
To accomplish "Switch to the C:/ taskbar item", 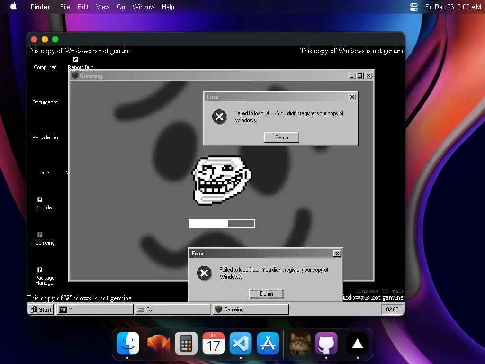I will 173,309.
